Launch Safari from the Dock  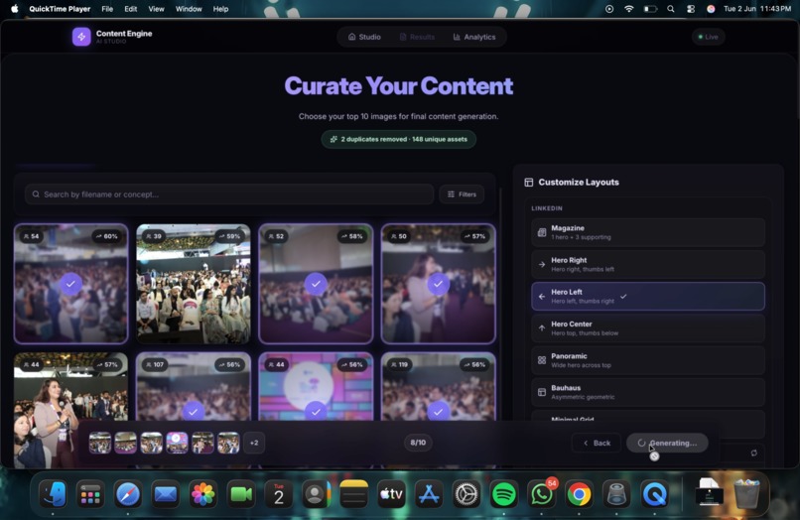(x=128, y=494)
